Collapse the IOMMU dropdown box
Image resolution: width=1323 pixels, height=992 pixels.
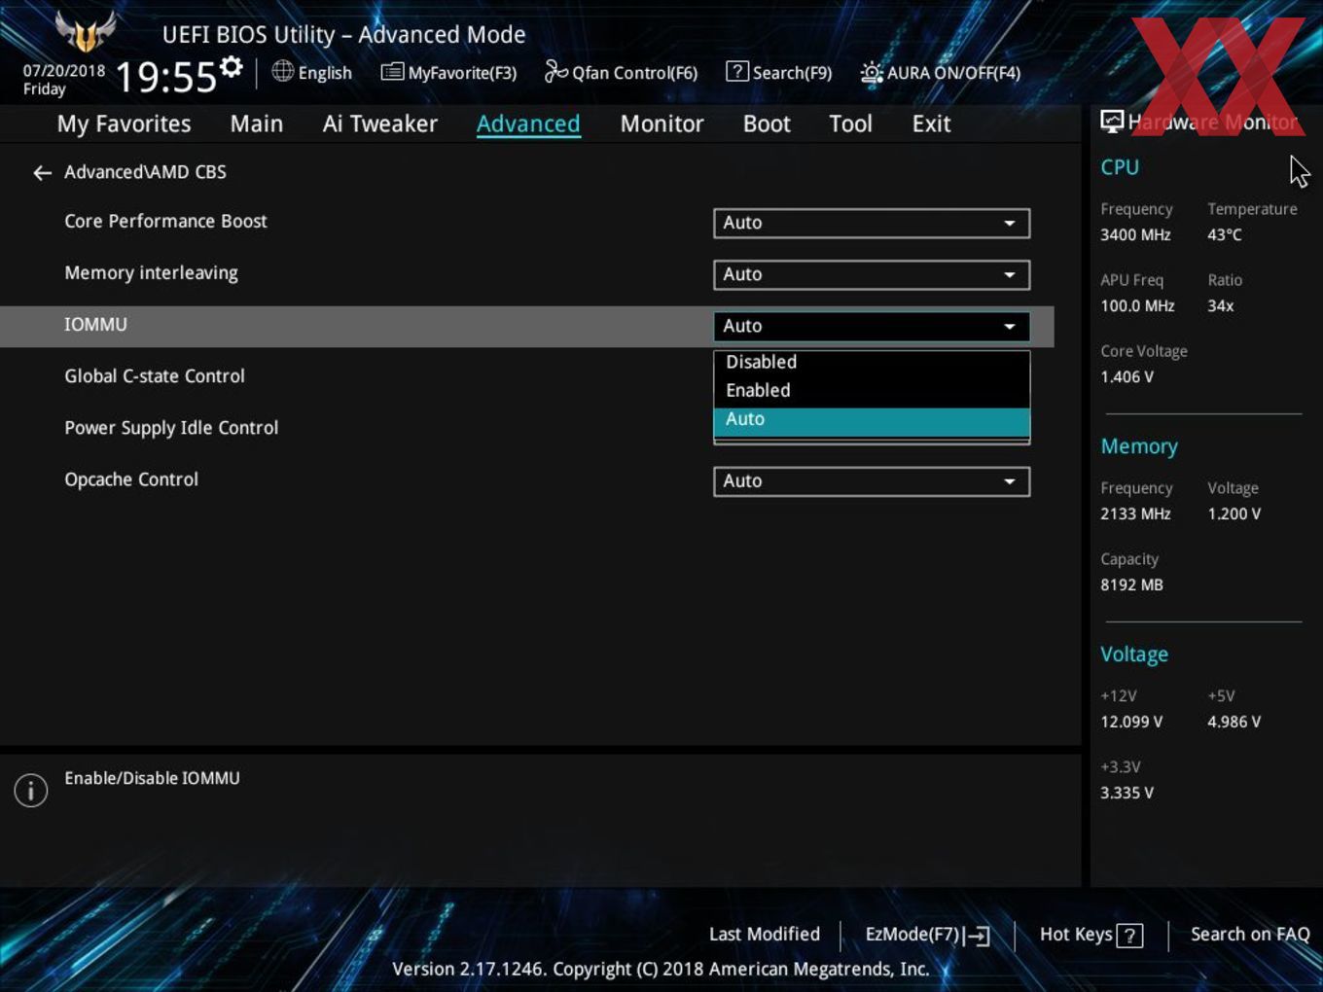click(x=872, y=326)
